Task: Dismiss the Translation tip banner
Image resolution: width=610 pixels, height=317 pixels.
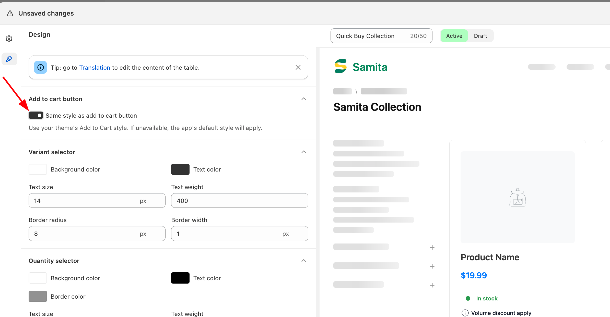Action: pos(298,67)
